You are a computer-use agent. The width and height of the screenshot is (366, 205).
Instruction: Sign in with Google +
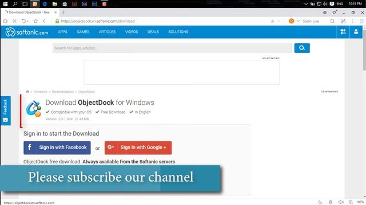pyautogui.click(x=138, y=147)
